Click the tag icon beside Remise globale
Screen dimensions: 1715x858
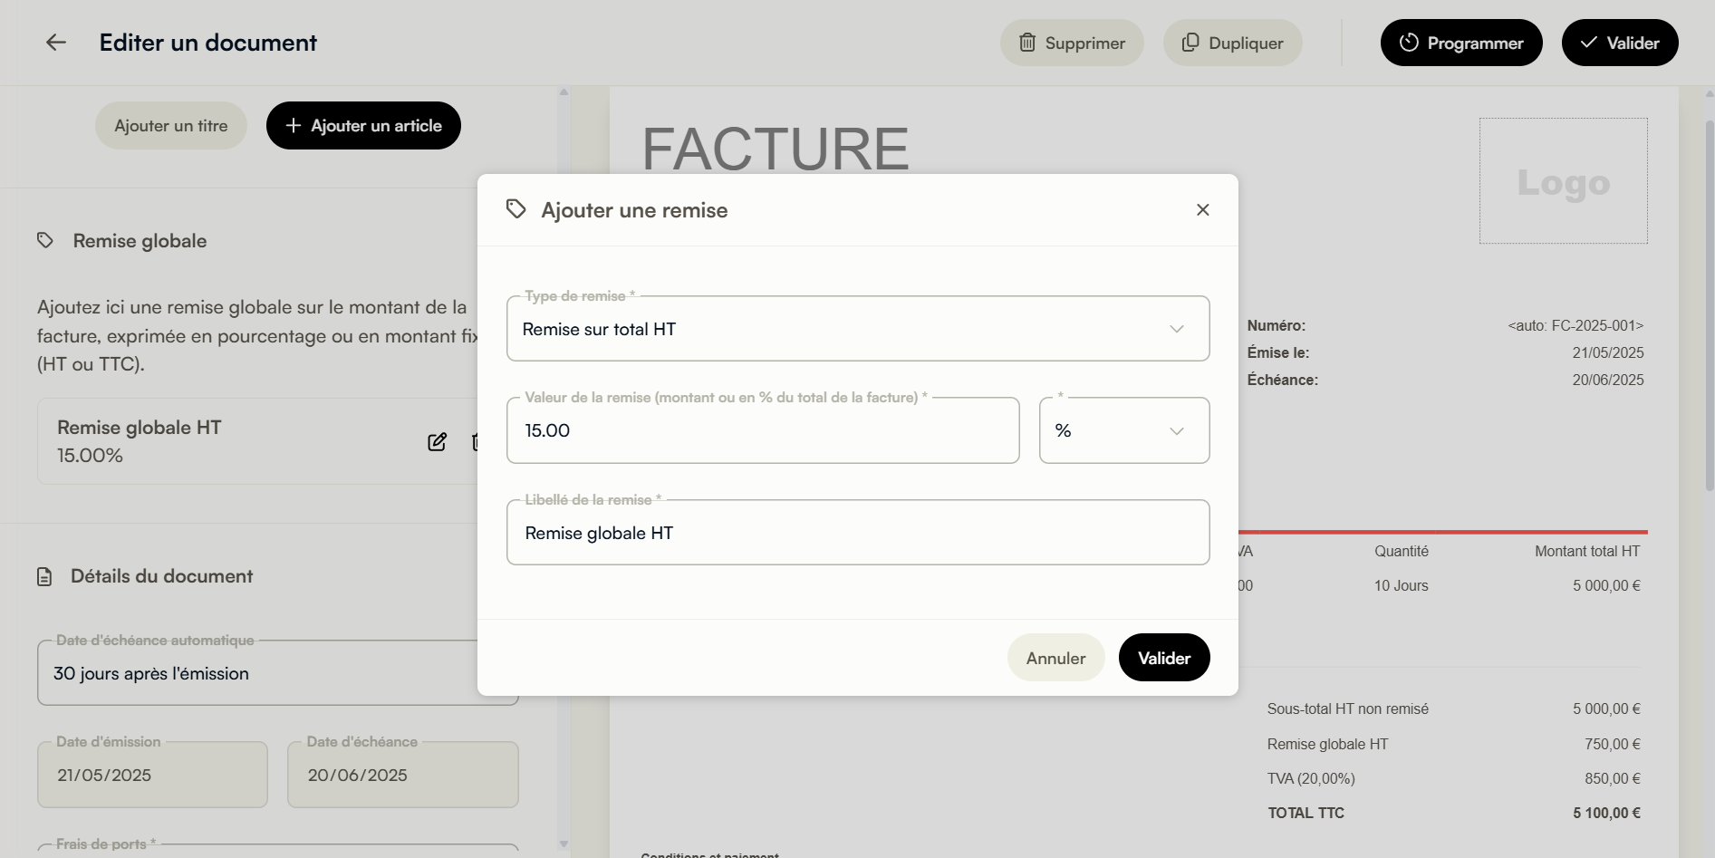point(45,240)
